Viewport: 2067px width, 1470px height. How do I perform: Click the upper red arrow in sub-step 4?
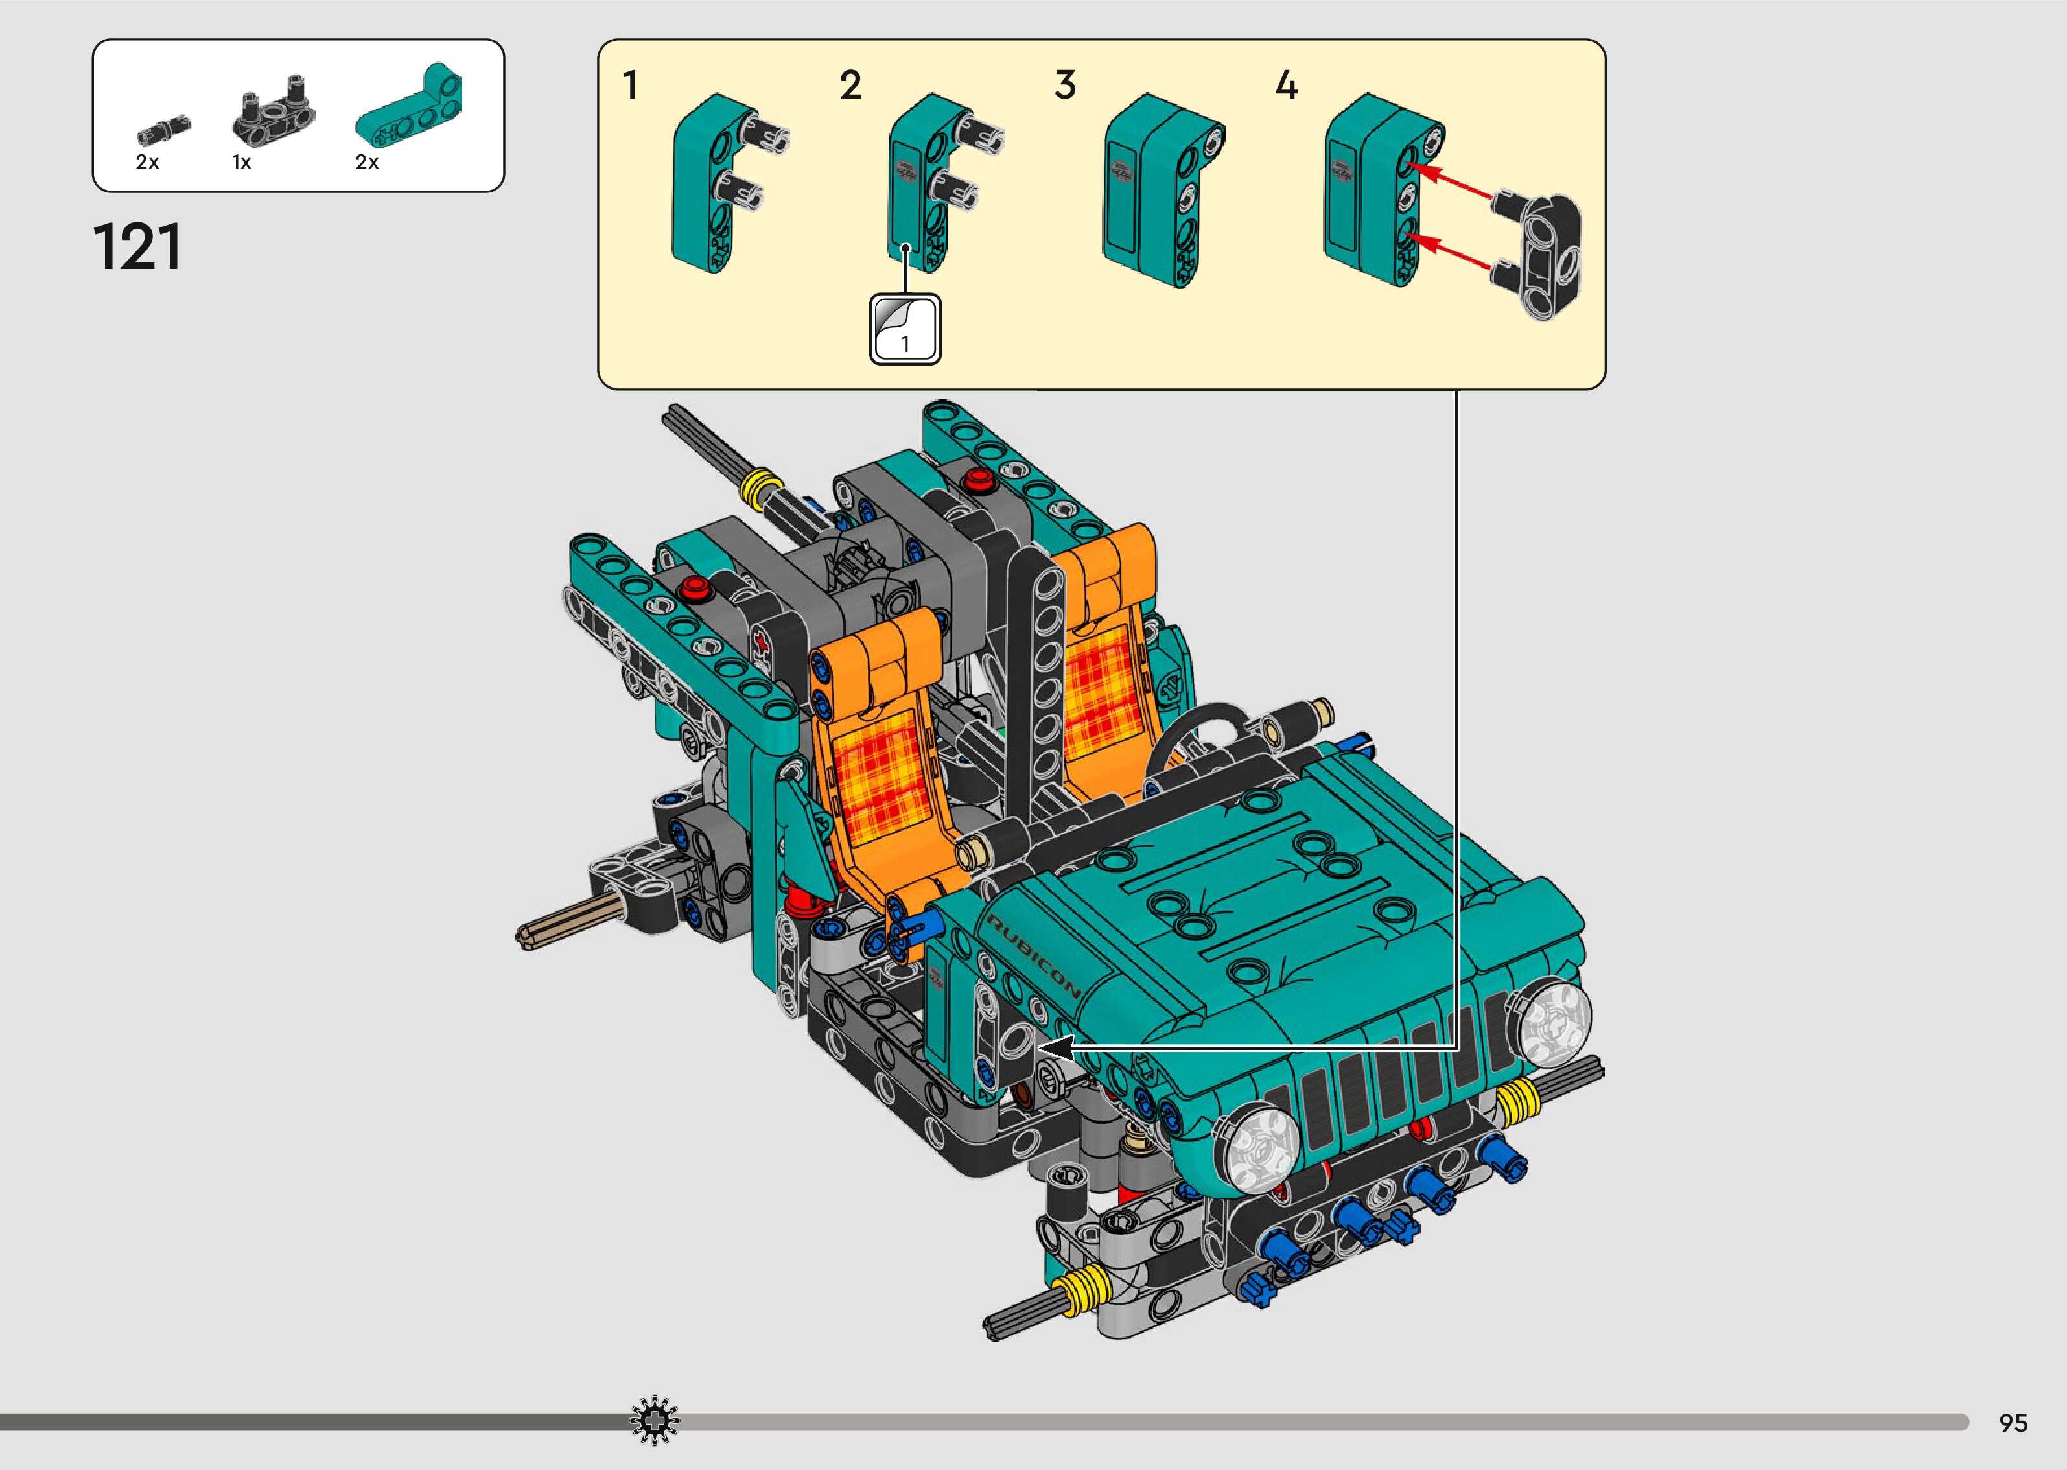pyautogui.click(x=1453, y=181)
